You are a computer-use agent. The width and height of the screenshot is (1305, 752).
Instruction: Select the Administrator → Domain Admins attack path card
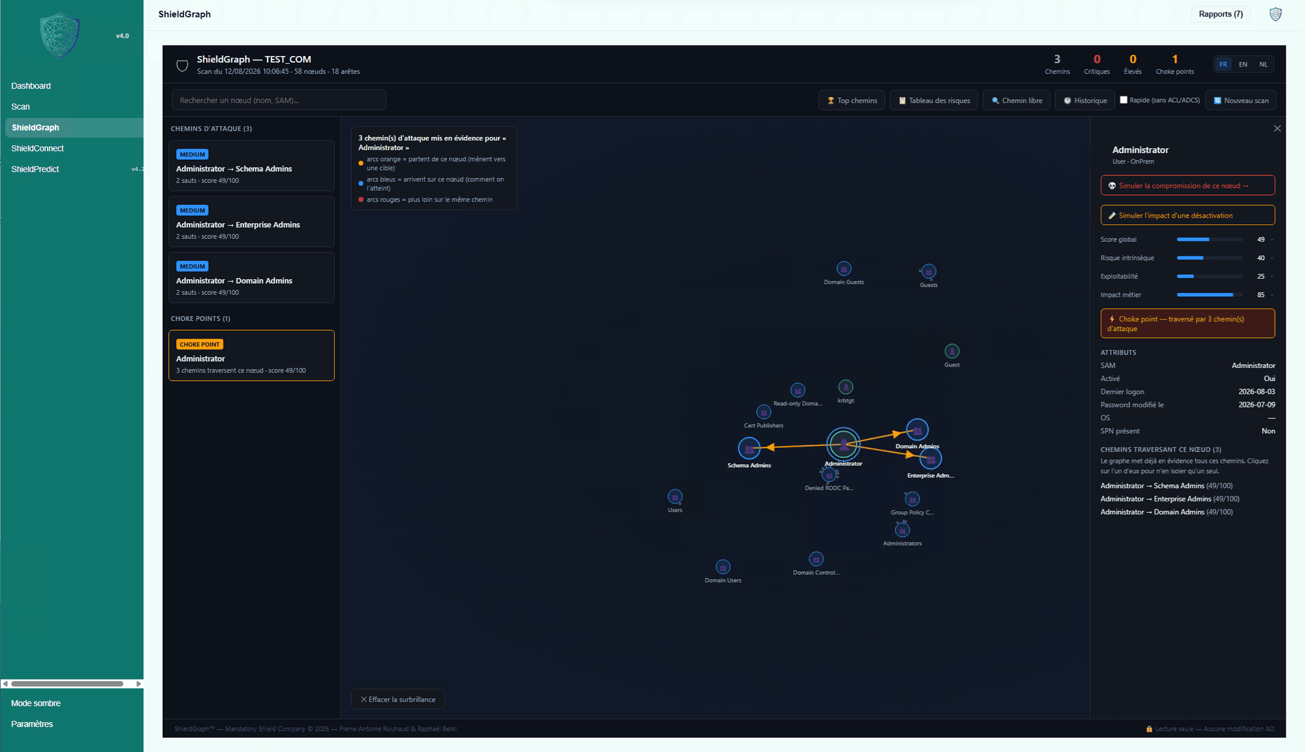251,278
